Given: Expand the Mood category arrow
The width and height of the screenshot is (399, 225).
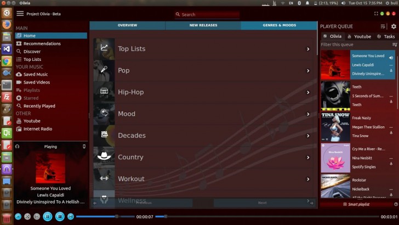Looking at the screenshot, I should 308,114.
